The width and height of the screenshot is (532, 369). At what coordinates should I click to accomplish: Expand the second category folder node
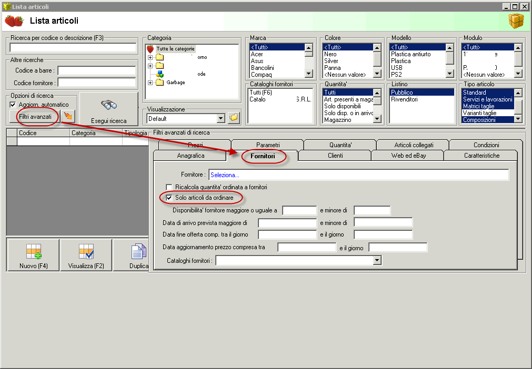coord(150,66)
